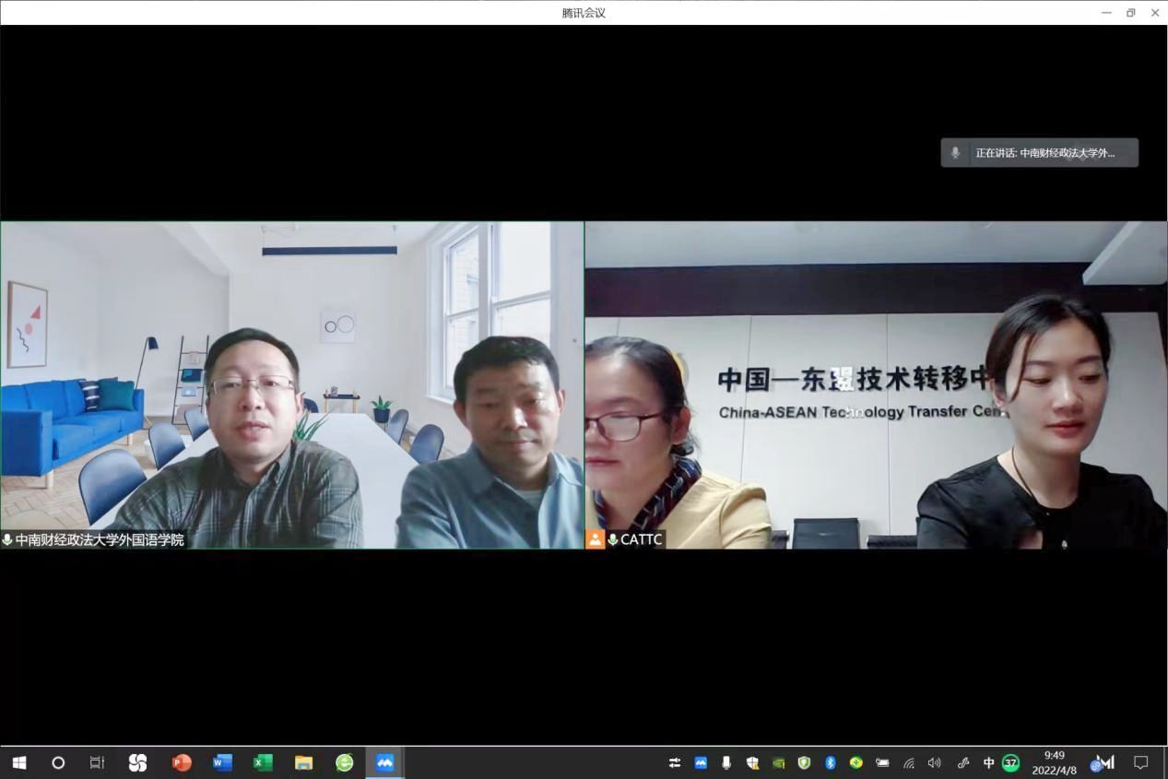Restore down the 腾讯会议 window
The width and height of the screenshot is (1168, 779).
[1131, 13]
